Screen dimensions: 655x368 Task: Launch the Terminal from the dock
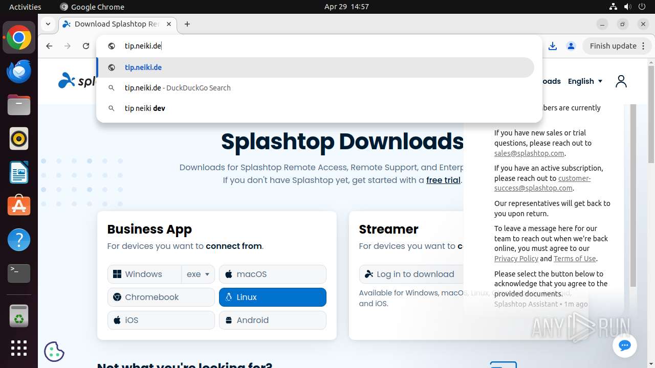[19, 273]
